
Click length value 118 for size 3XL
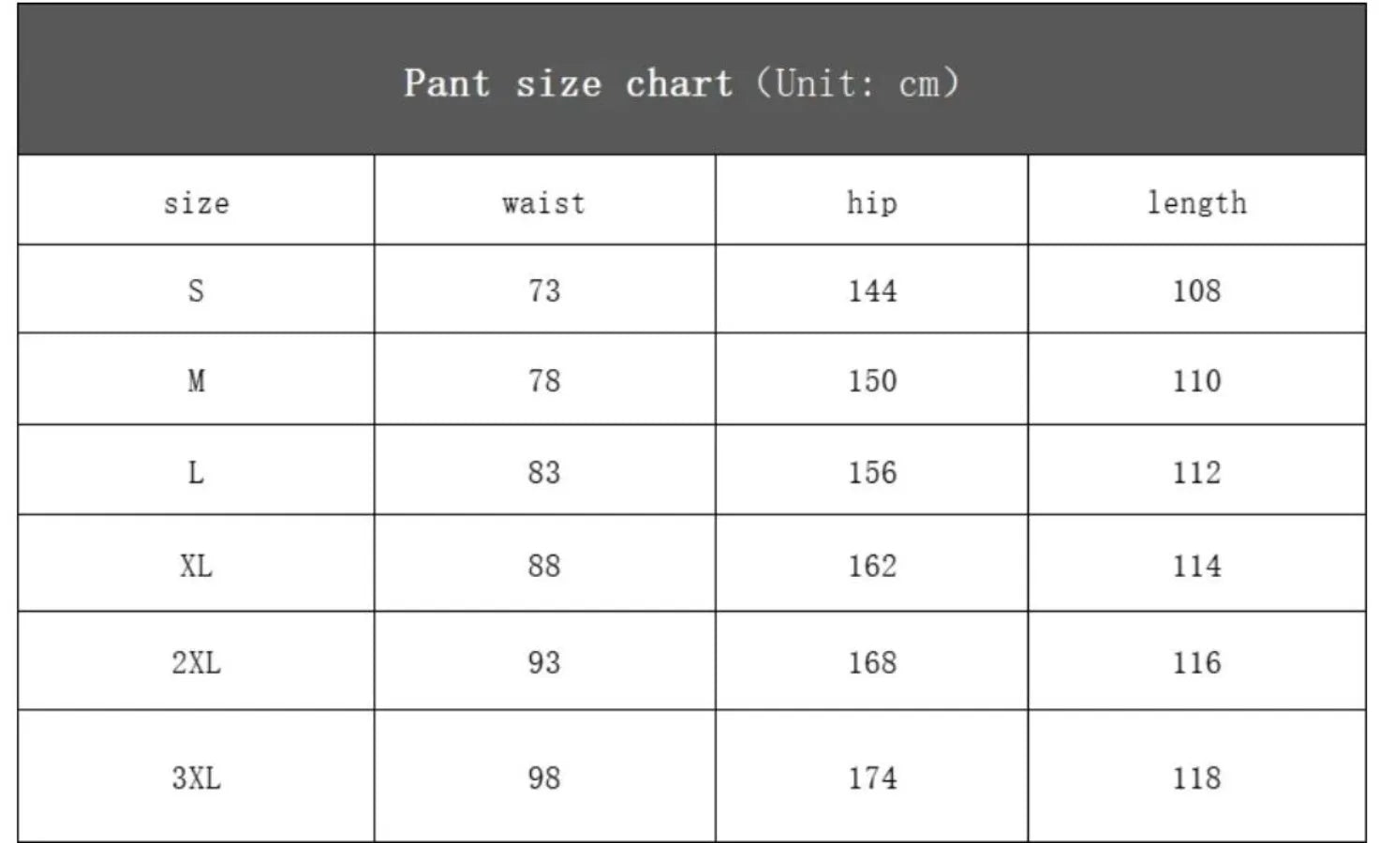coord(1196,777)
